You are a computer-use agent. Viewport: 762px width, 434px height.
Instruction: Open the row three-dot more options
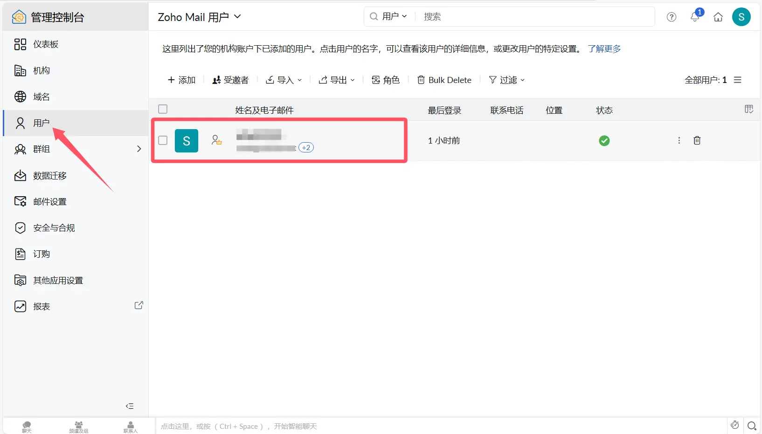pyautogui.click(x=679, y=140)
